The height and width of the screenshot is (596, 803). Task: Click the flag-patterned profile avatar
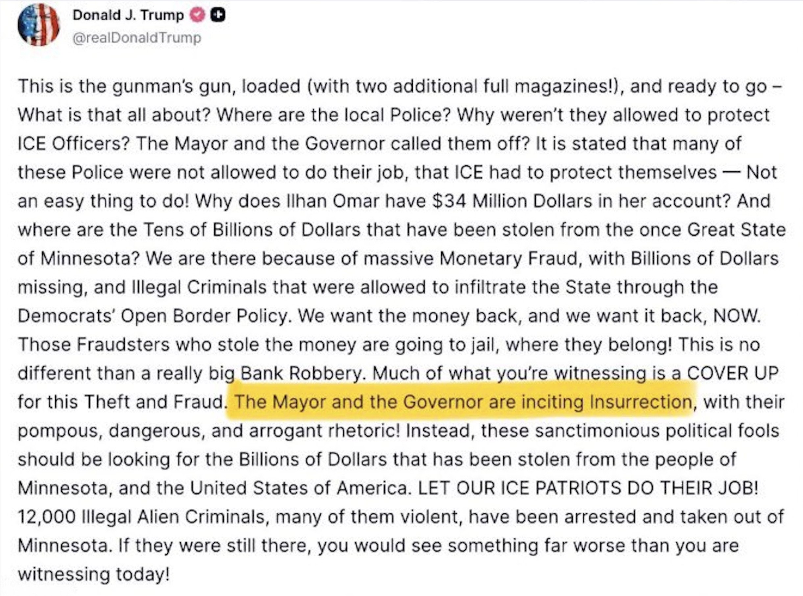pyautogui.click(x=38, y=25)
